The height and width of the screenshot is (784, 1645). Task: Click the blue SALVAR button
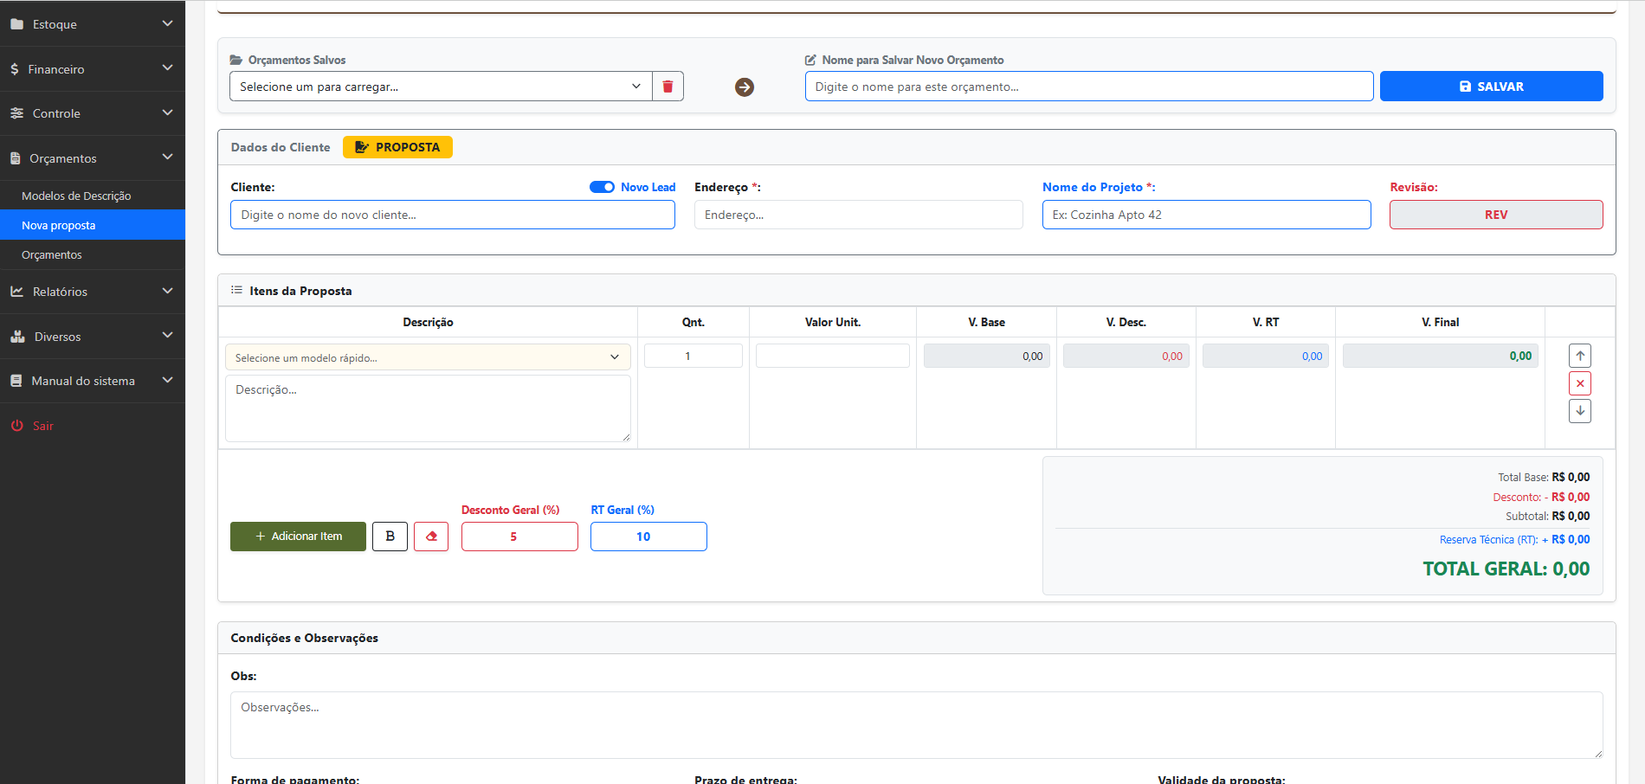1491,87
